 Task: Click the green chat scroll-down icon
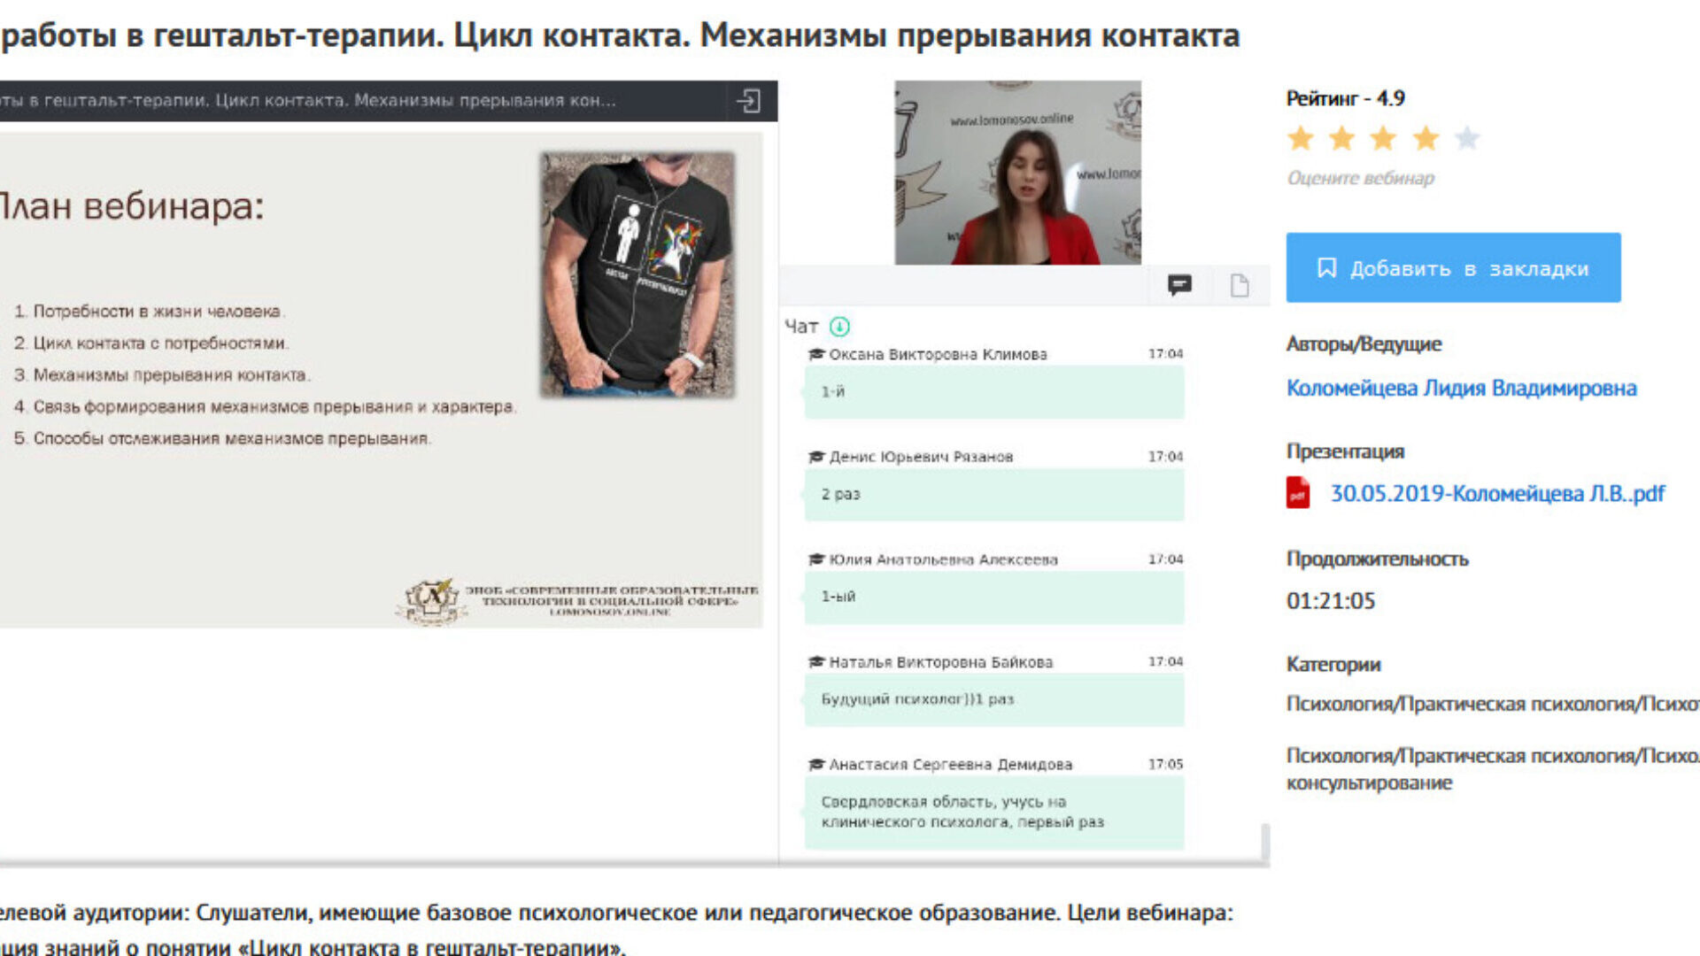click(x=839, y=327)
